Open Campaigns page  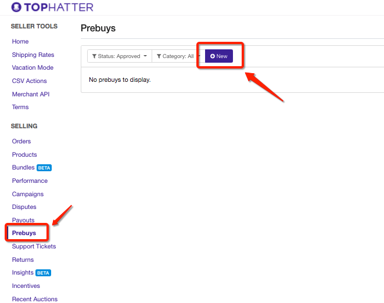[x=28, y=194]
